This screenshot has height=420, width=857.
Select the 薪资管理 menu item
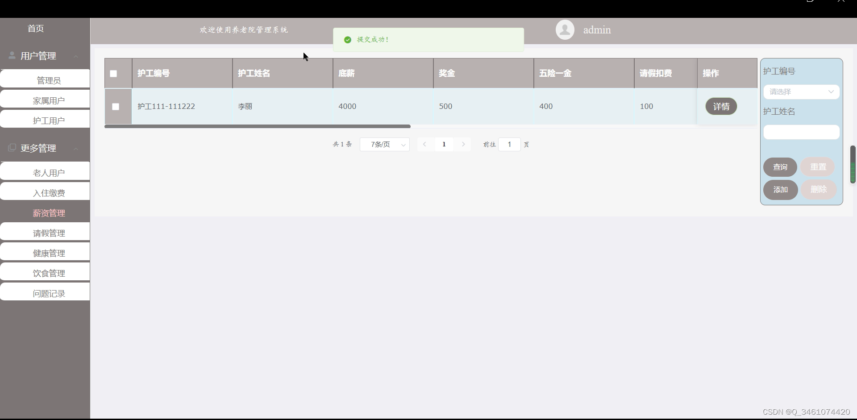(45, 213)
